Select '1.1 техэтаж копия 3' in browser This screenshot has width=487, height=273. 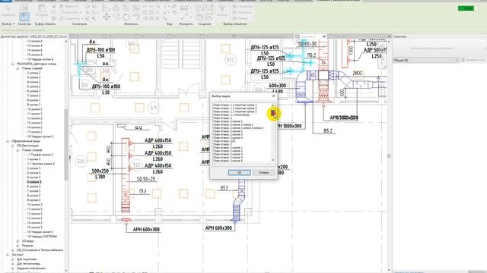[40, 164]
